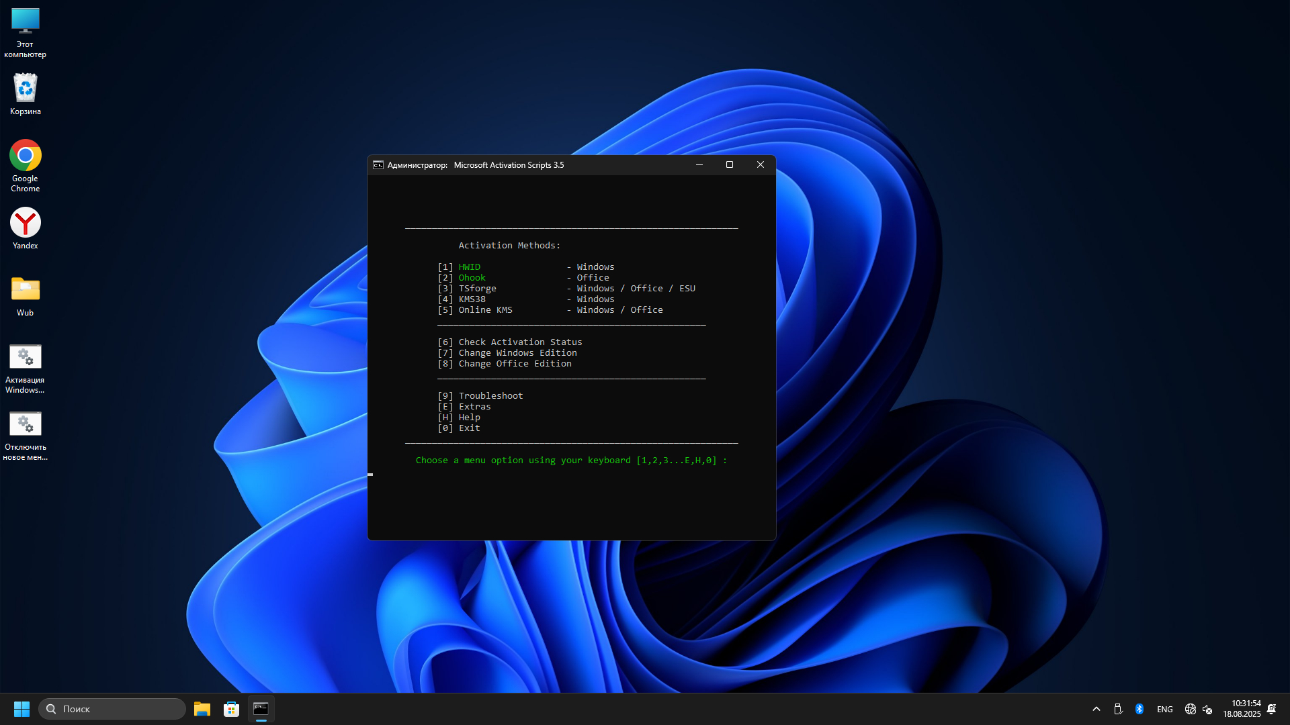Switch keyboard language via ENG indicator

point(1164,708)
